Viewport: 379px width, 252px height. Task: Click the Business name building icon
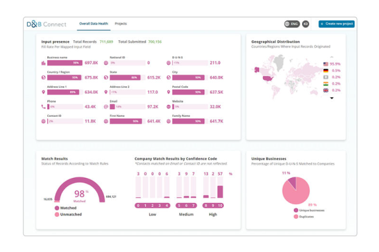(x=44, y=63)
